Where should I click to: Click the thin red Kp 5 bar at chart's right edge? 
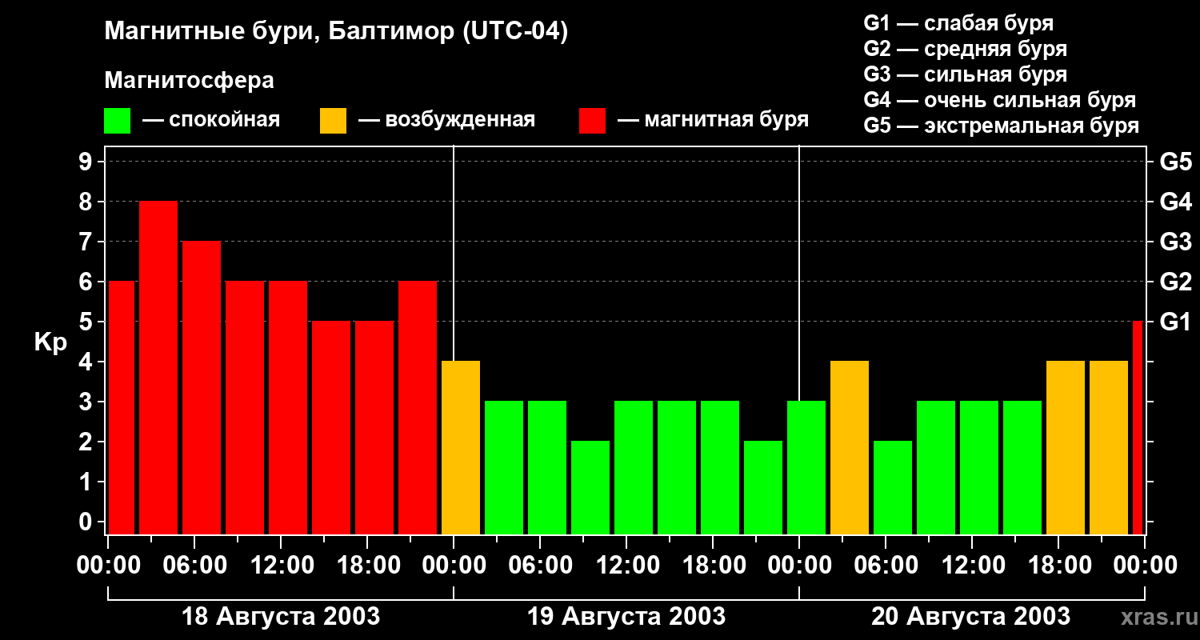click(x=1138, y=427)
